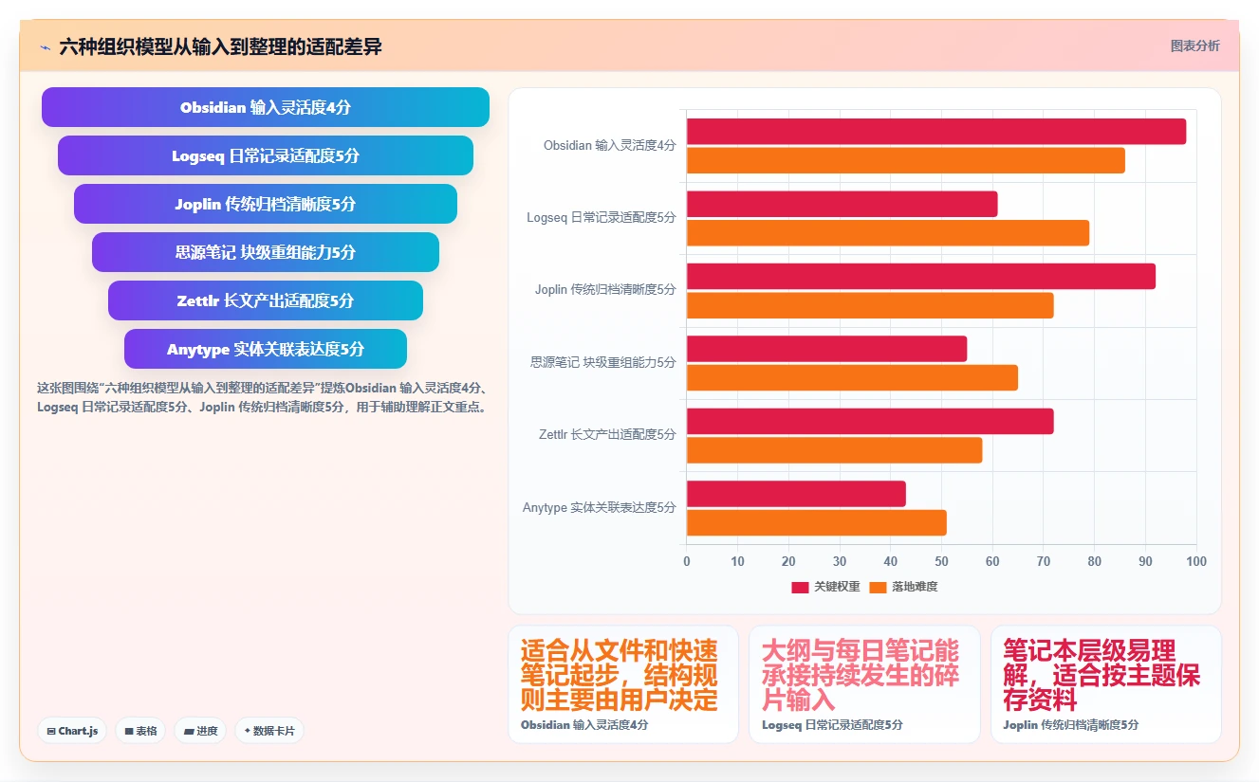Click the x-axis tick value 100
The image size is (1259, 782).
pos(1196,561)
